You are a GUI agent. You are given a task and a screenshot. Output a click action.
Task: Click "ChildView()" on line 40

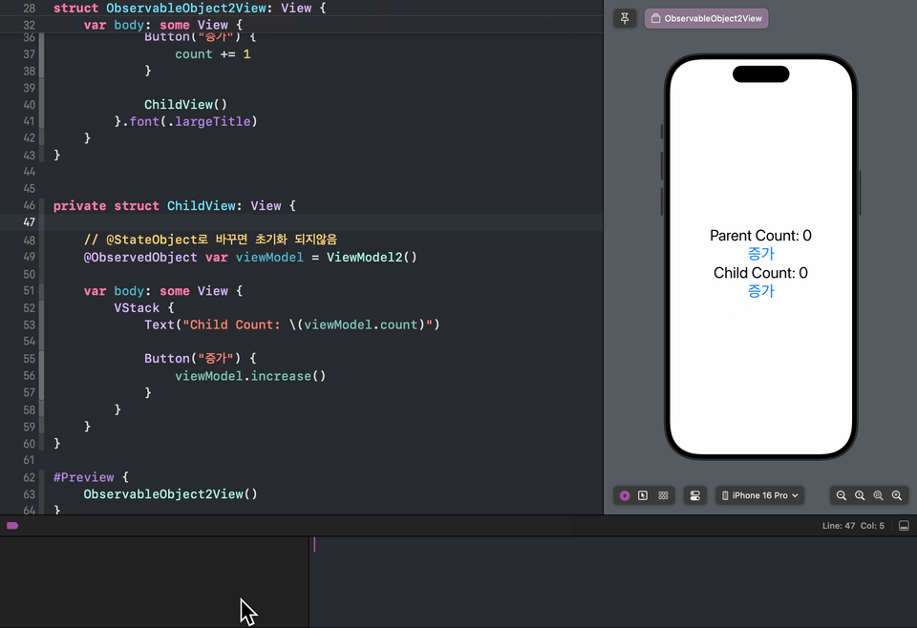tap(185, 105)
